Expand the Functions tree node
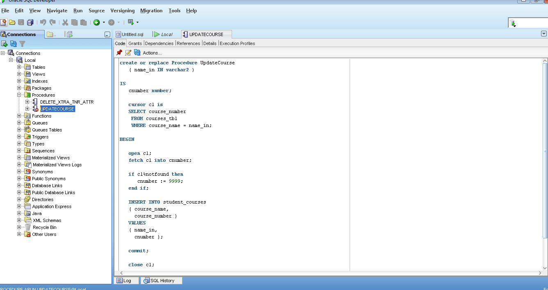548x290 pixels. tap(19, 116)
